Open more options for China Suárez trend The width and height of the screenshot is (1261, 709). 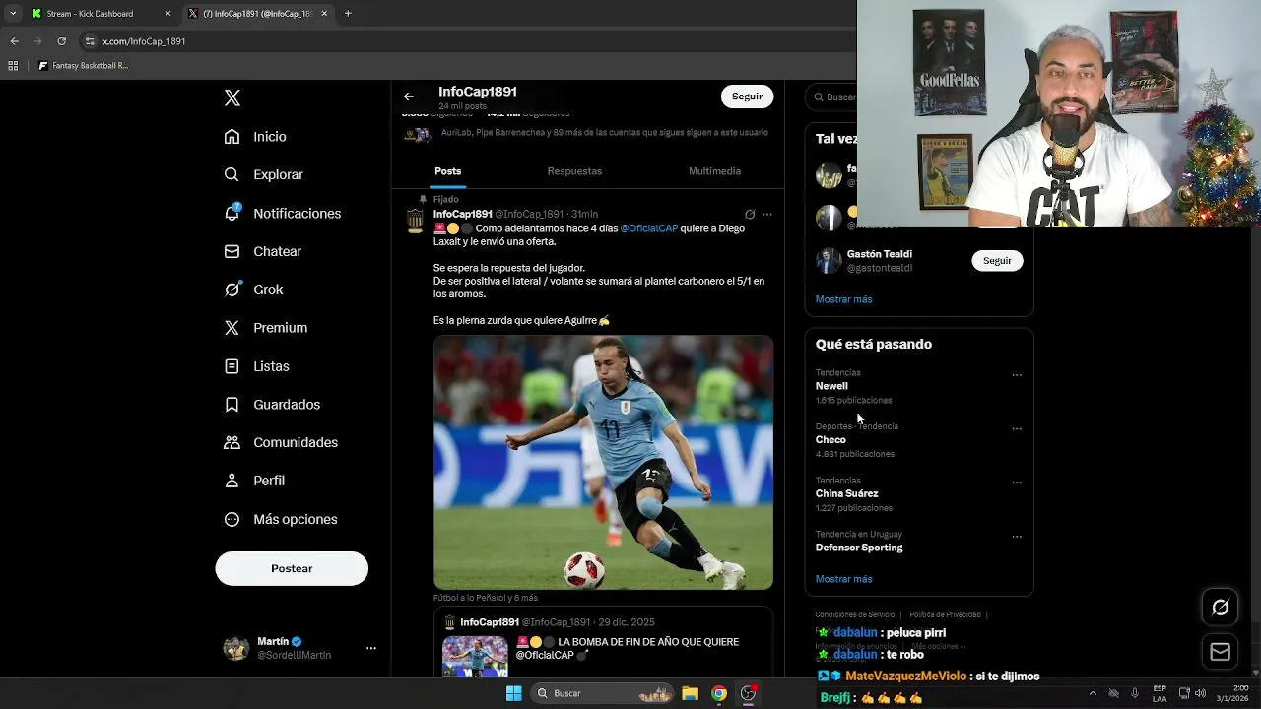click(x=1017, y=483)
